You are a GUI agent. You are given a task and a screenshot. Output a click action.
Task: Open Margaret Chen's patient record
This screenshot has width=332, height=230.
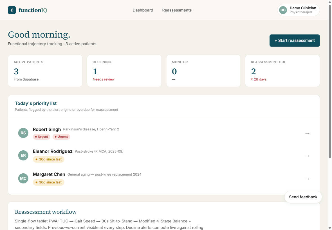[x=164, y=178]
